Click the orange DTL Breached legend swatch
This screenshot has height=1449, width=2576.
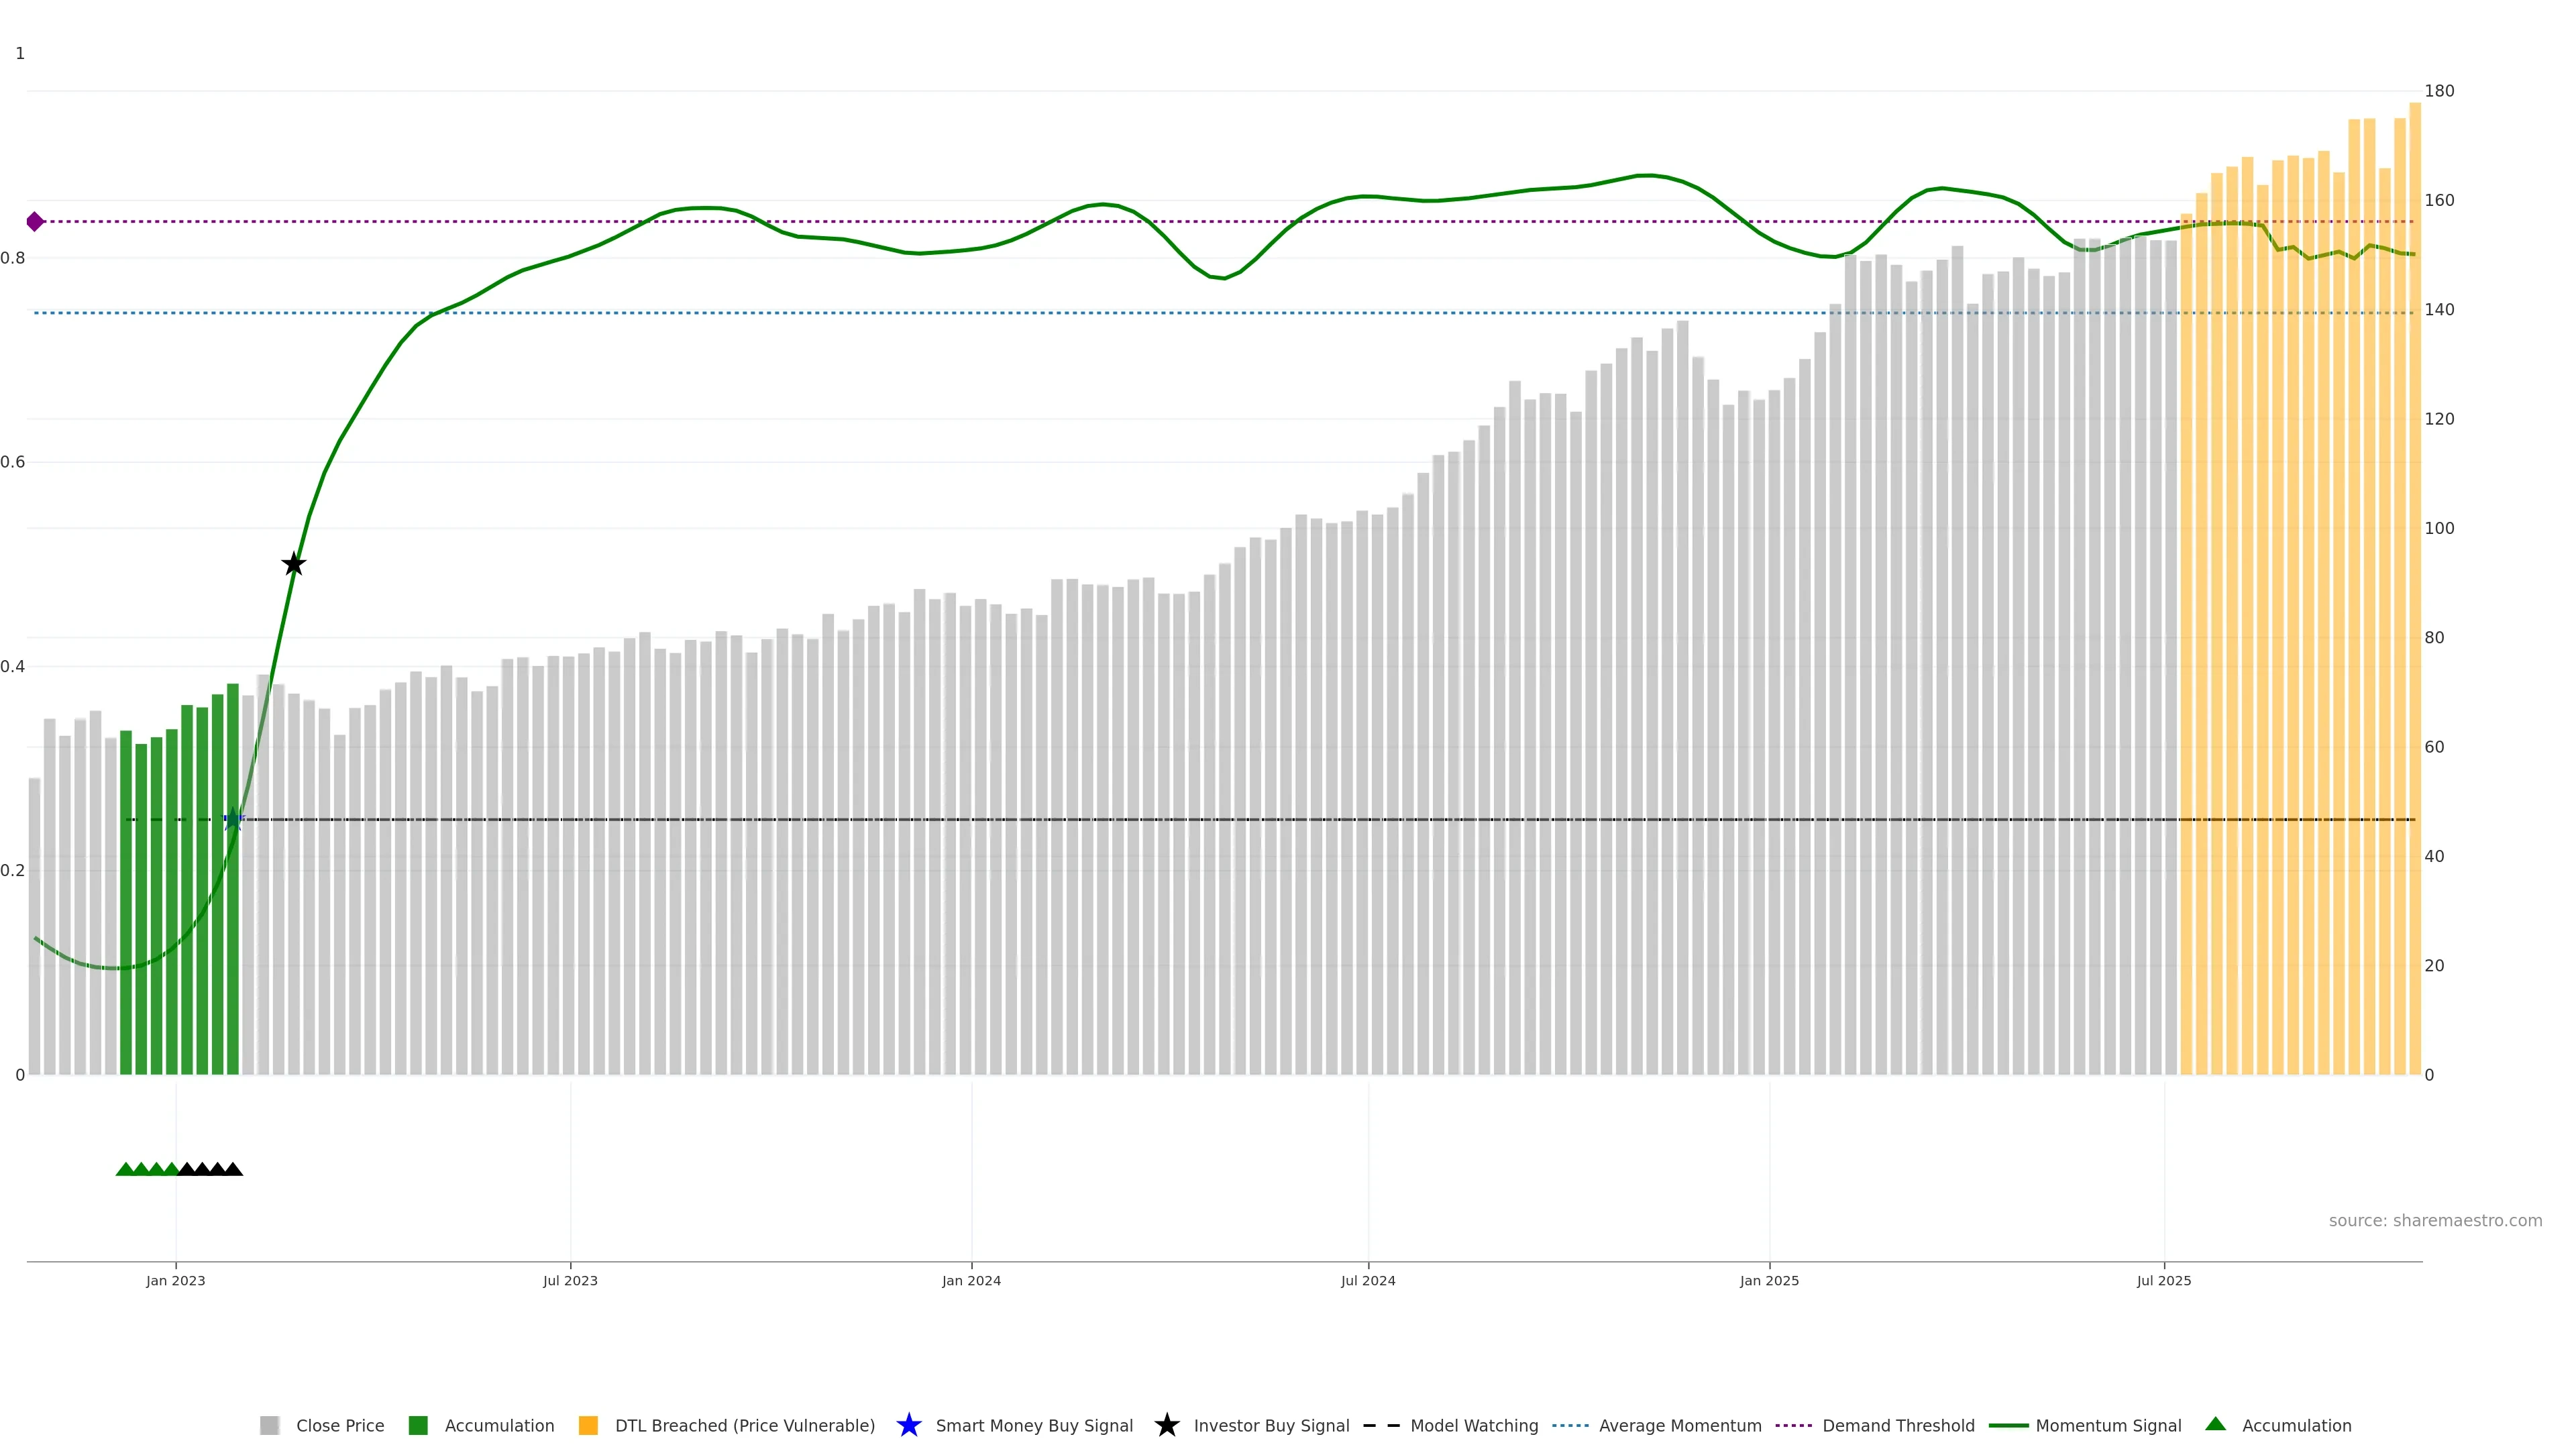588,1426
